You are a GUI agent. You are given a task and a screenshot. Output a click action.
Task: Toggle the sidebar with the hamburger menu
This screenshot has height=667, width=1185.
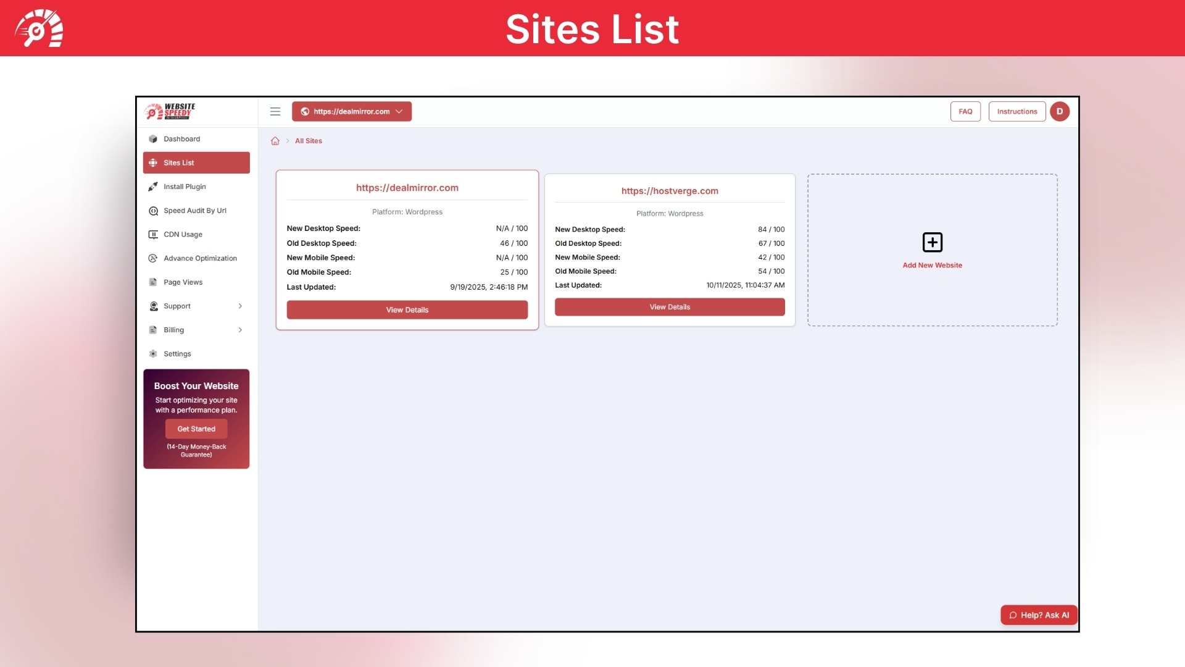[x=275, y=111]
